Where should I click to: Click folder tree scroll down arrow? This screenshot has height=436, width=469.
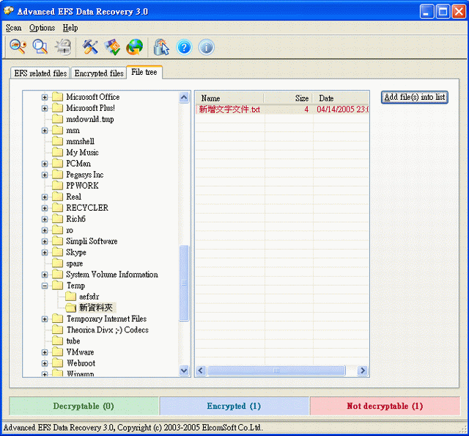point(184,371)
